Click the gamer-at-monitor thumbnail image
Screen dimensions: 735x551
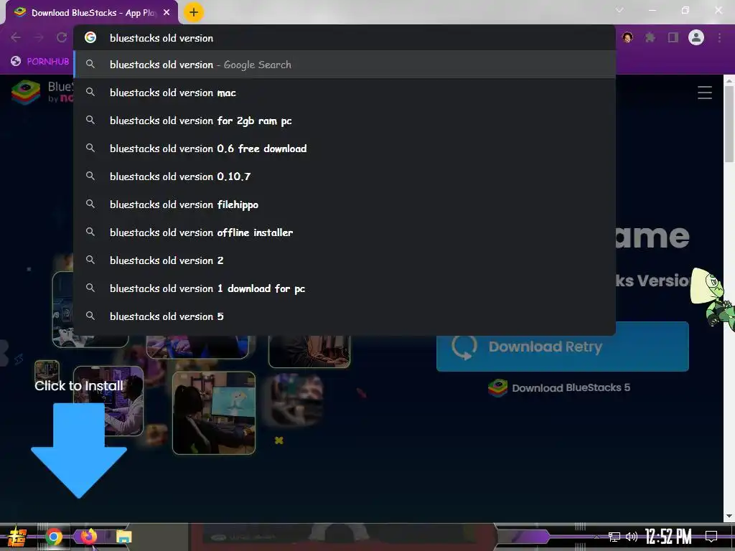[214, 413]
